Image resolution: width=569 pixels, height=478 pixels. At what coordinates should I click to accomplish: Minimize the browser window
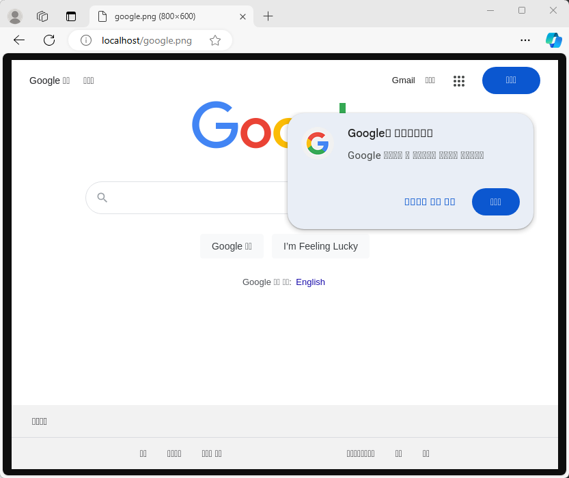pos(490,10)
